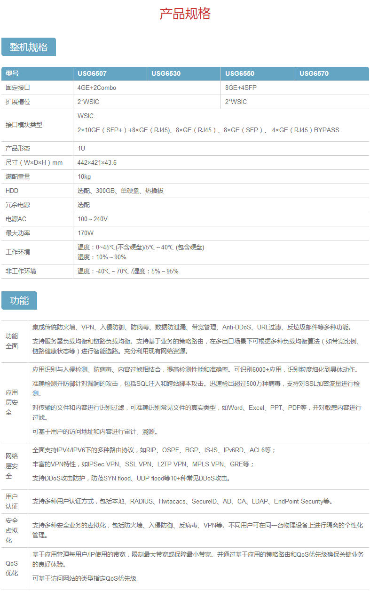This screenshot has width=370, height=592.
Task: Click the WSIC: module heading text
Action: 87,116
